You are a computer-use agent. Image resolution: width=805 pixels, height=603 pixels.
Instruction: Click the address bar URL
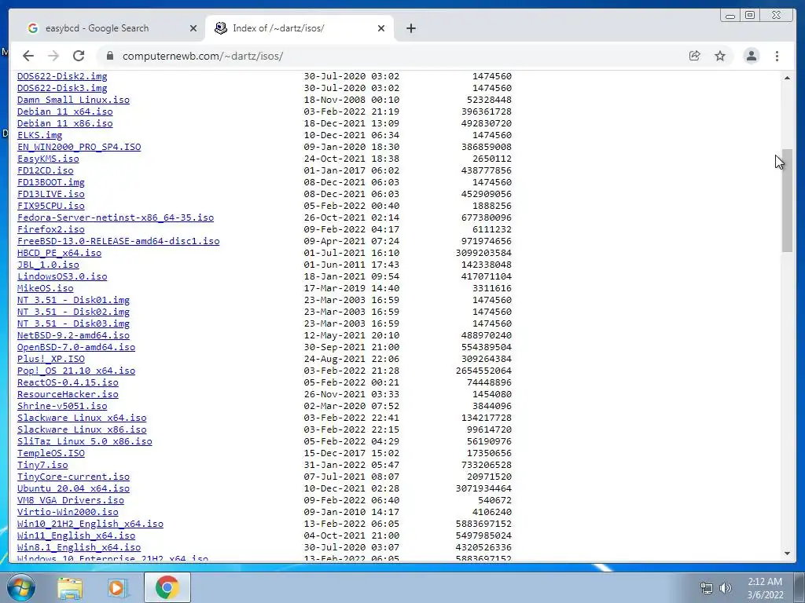click(x=203, y=56)
